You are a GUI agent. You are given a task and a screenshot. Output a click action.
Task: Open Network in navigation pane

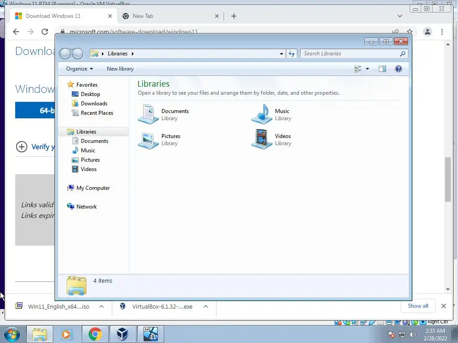(x=86, y=206)
